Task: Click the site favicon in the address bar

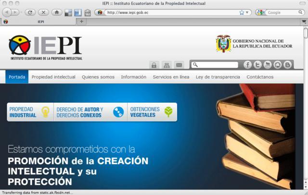Action: pos(100,12)
